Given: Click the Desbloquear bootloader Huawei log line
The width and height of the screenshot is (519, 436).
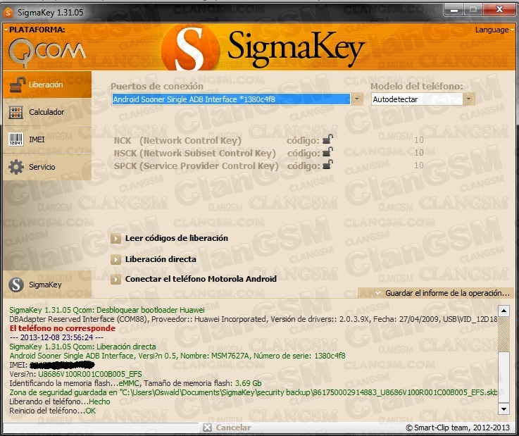Looking at the screenshot, I should click(107, 310).
